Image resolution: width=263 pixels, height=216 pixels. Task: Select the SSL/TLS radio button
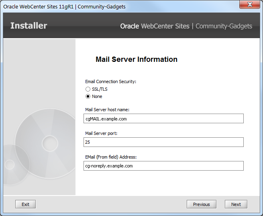click(x=88, y=89)
